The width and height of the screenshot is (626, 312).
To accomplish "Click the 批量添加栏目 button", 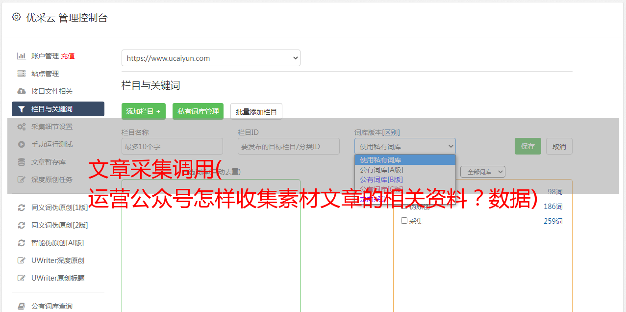I will pyautogui.click(x=256, y=111).
